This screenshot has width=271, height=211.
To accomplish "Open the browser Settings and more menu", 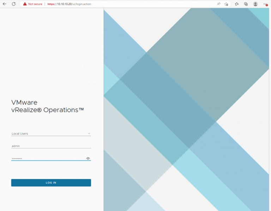I will [x=265, y=4].
